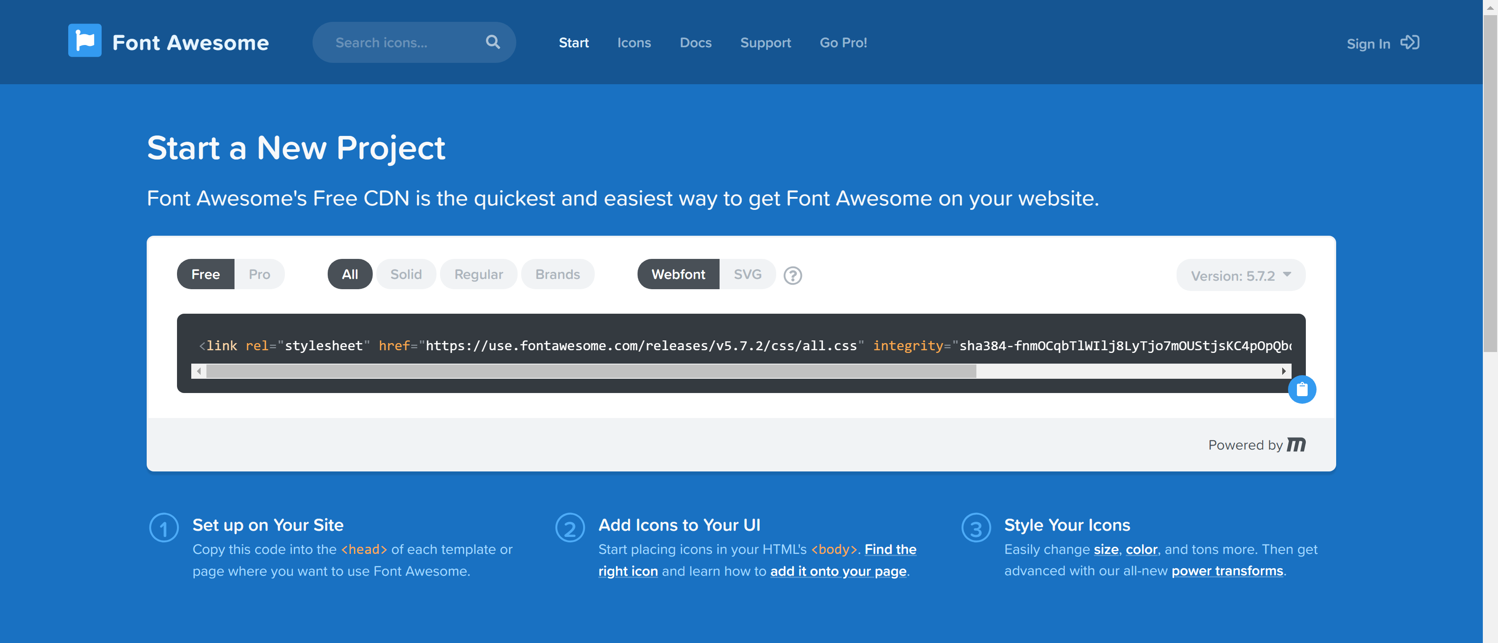The width and height of the screenshot is (1498, 643).
Task: Choose the Brands style filter
Action: [558, 274]
